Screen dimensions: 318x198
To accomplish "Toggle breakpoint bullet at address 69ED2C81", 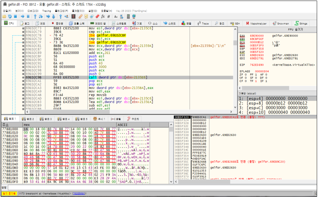I will pyautogui.click(x=23, y=46).
